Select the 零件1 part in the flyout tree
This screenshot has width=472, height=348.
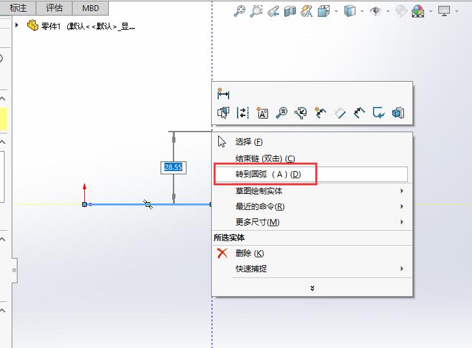(x=81, y=26)
